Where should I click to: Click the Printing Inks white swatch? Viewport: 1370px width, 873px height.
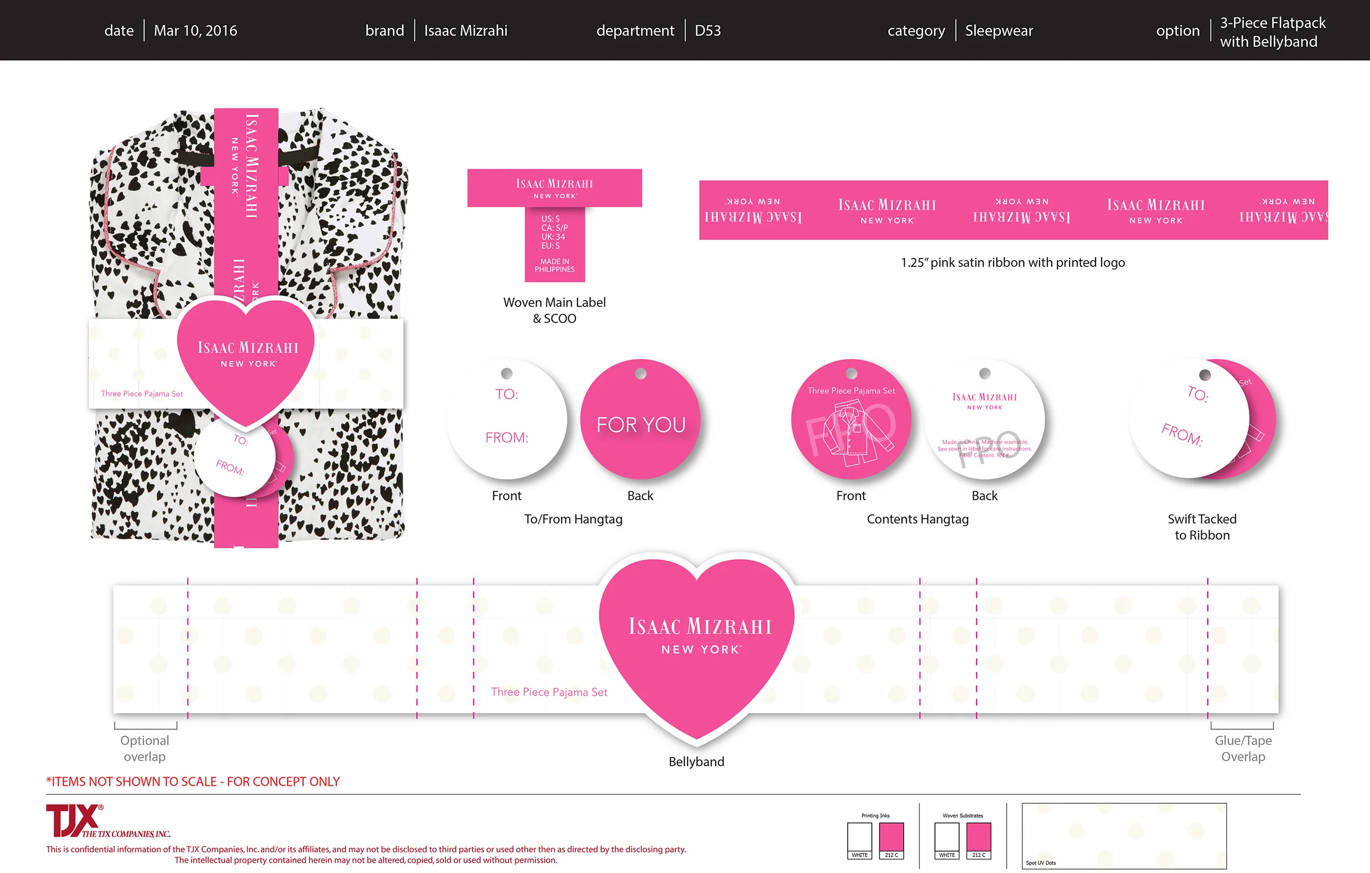point(859,837)
